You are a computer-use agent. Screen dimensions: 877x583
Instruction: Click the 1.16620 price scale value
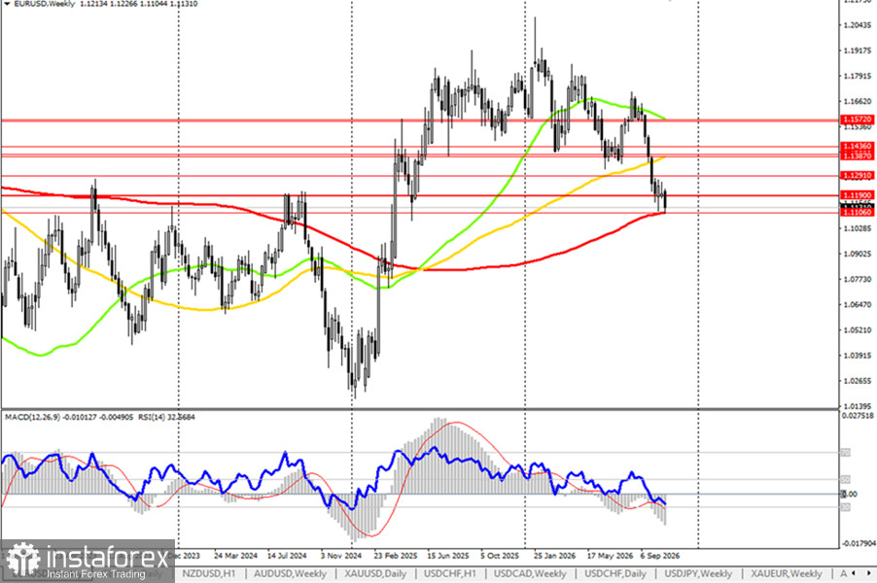pos(858,101)
